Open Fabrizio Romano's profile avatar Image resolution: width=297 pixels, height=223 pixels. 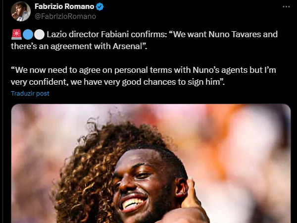pyautogui.click(x=21, y=11)
